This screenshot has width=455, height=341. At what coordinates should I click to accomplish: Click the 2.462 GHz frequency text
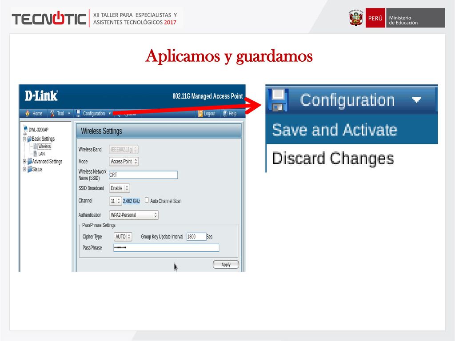click(x=132, y=201)
